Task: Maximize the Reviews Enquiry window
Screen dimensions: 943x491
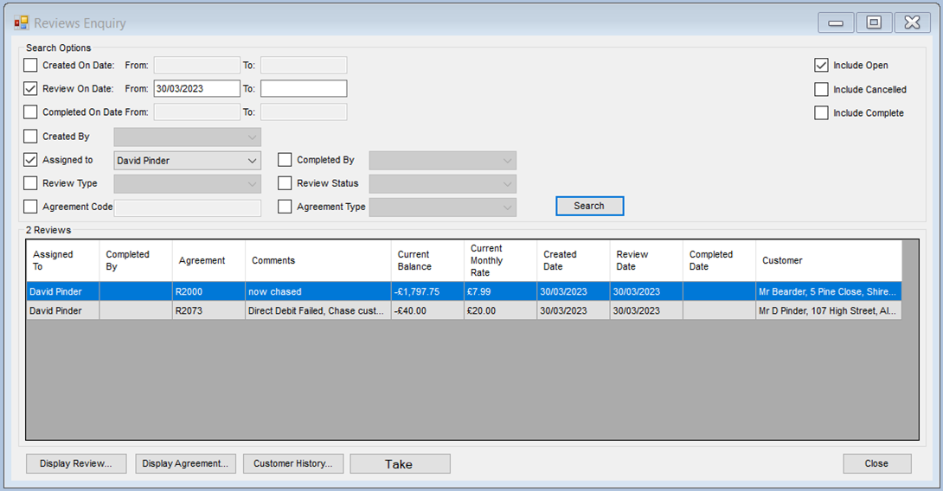Action: coord(874,23)
